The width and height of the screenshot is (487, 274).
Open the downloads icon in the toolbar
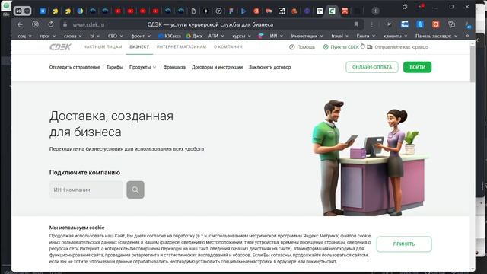pos(468,25)
